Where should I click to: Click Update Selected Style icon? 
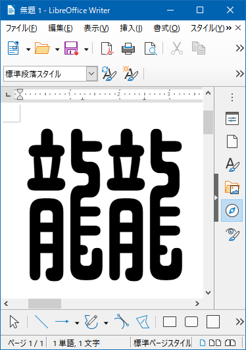(109, 74)
